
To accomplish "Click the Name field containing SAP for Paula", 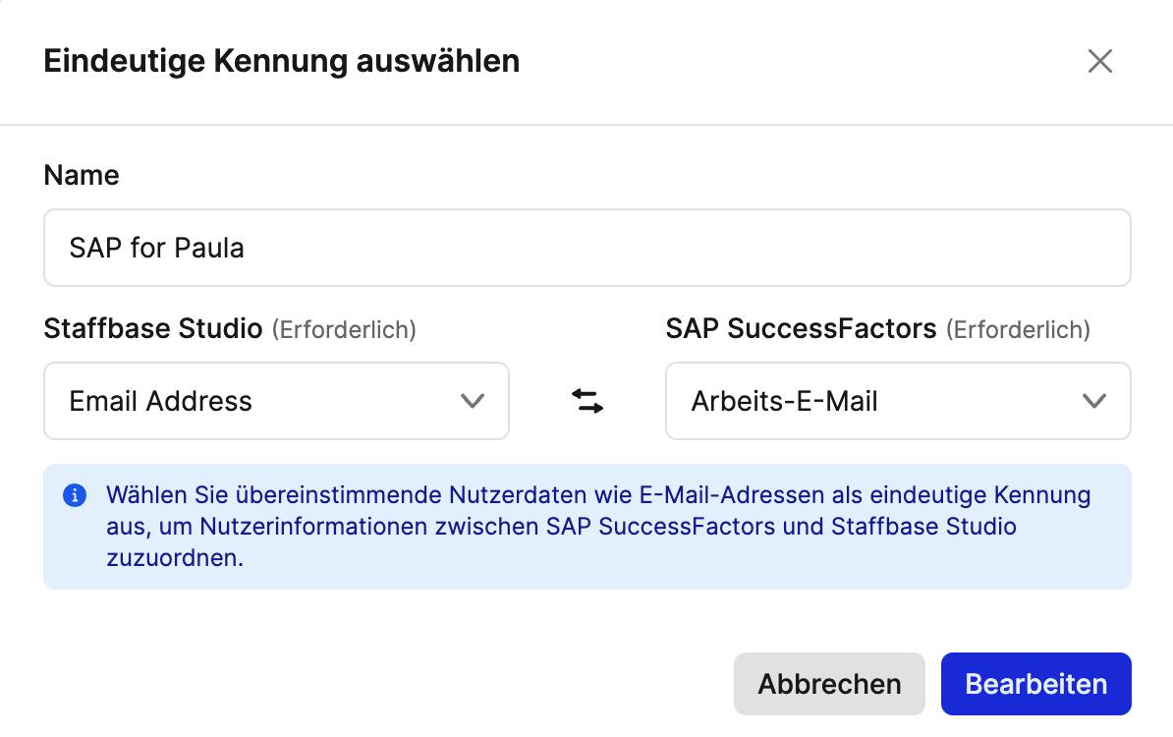I will 587,248.
